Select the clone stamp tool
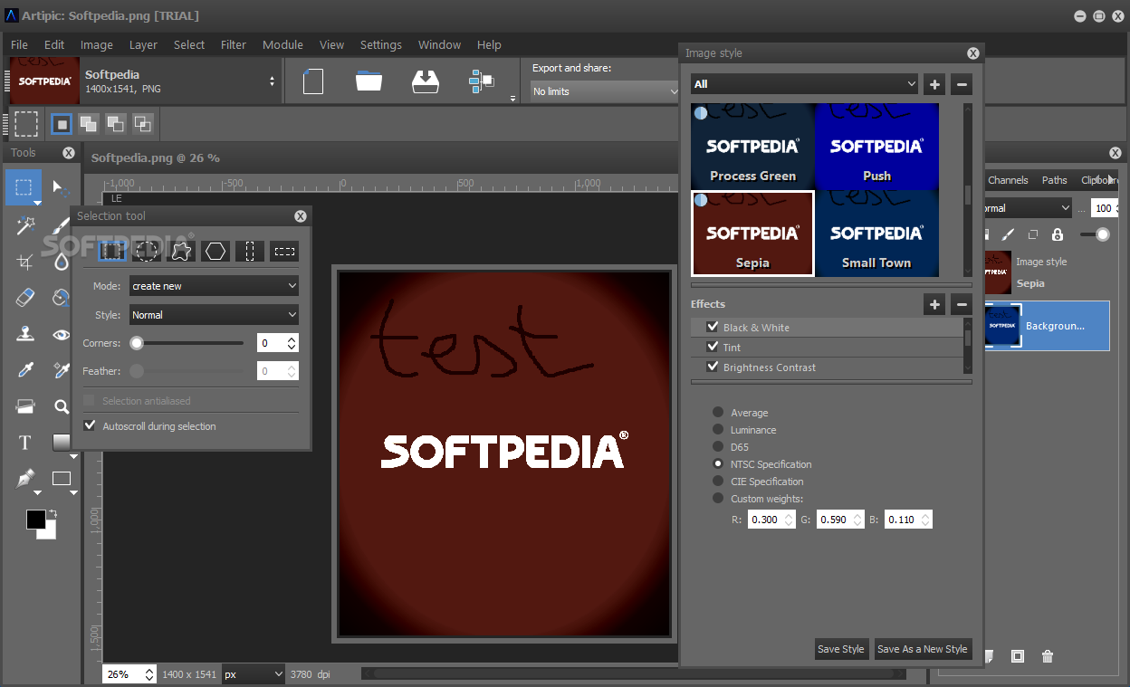 click(24, 334)
